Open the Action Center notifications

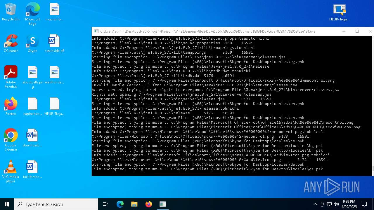click(364, 204)
